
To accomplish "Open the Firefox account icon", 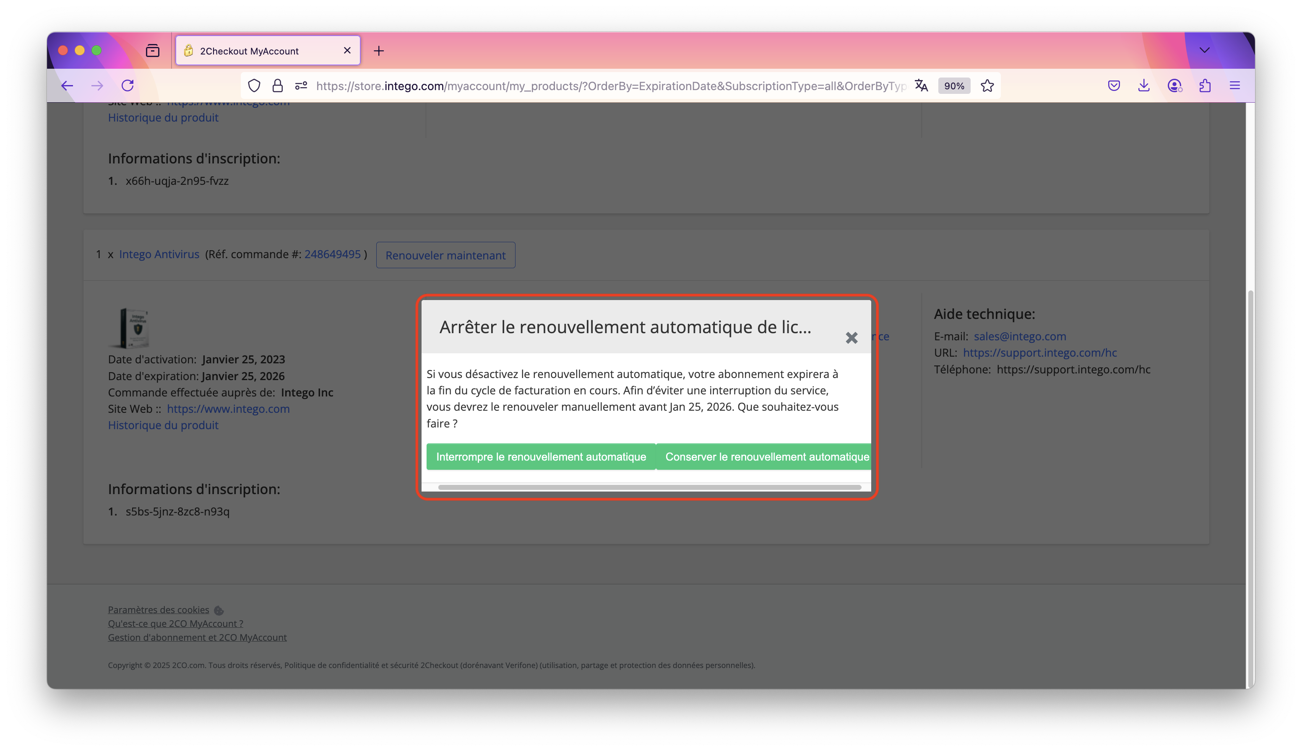I will [x=1174, y=85].
